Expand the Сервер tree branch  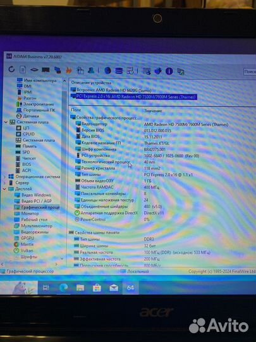point(4,183)
